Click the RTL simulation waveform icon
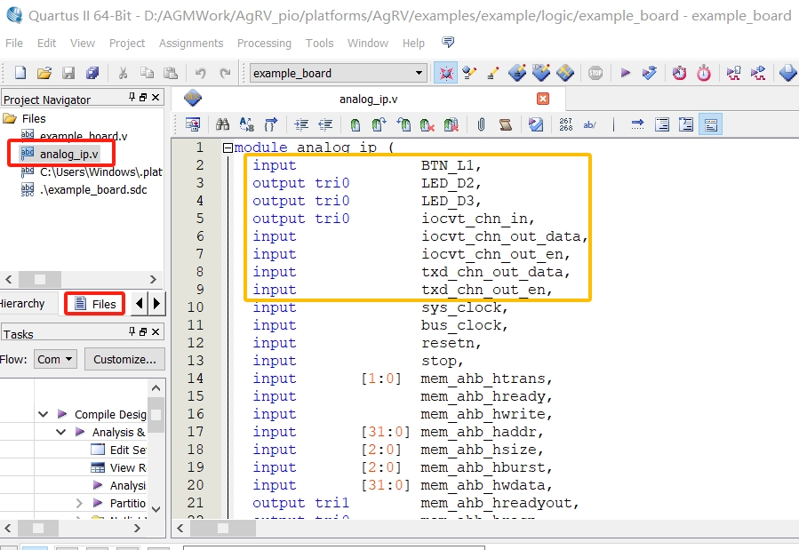This screenshot has width=799, height=550. click(734, 73)
